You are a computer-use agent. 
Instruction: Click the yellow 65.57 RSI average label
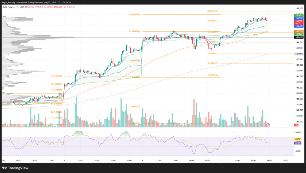coord(298,139)
